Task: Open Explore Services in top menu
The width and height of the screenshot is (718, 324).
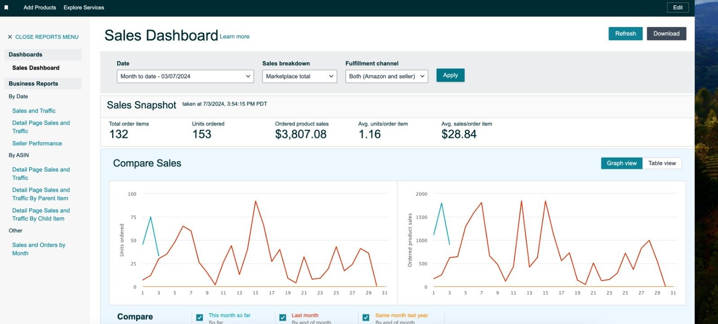Action: coord(84,8)
